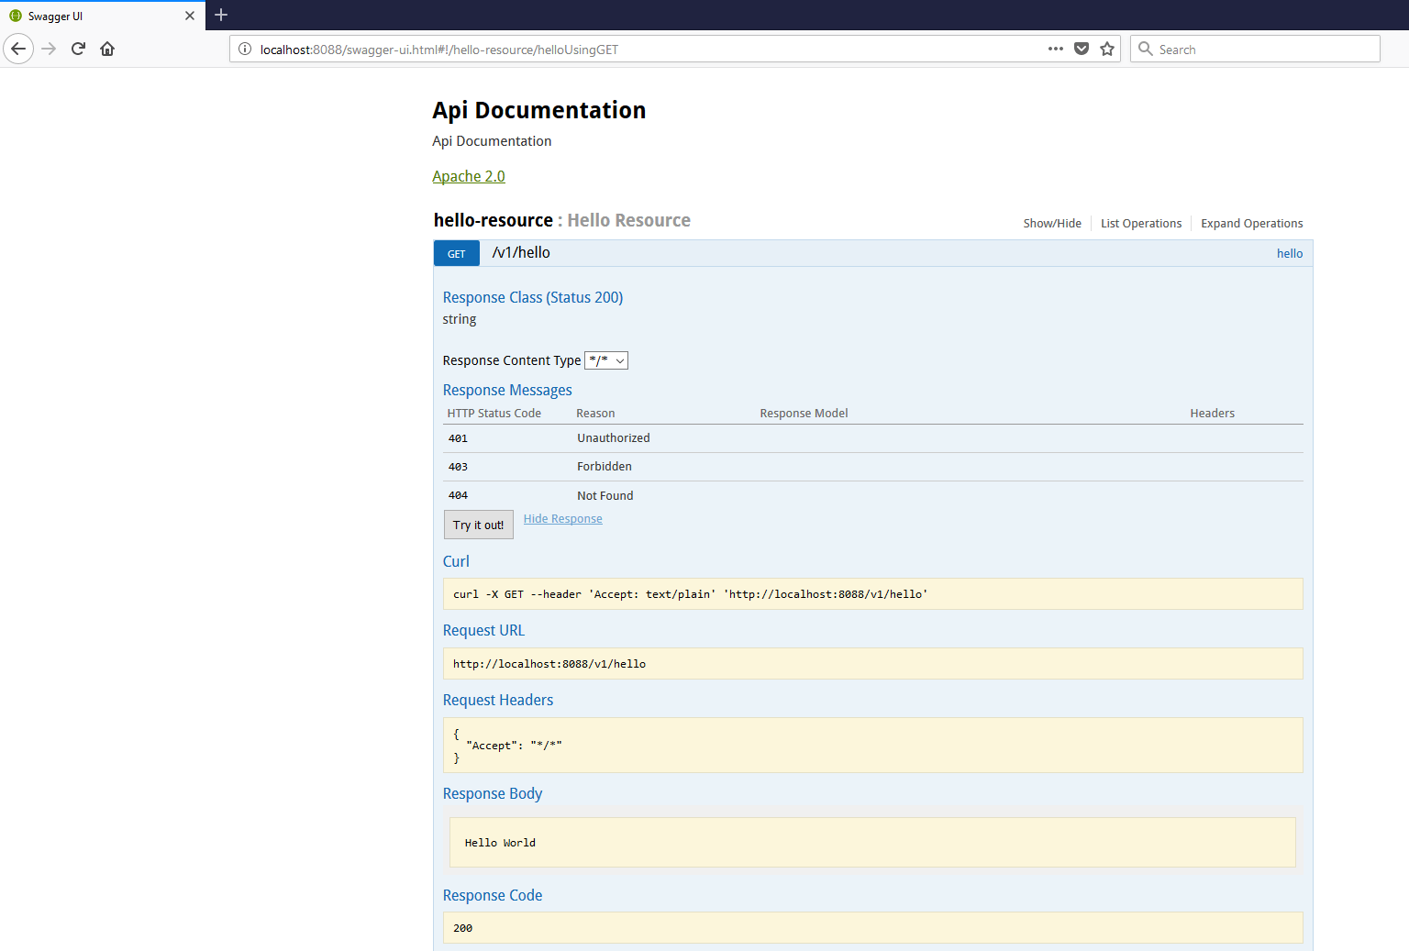The height and width of the screenshot is (951, 1409).
Task: Click the Firefox home icon
Action: (x=107, y=49)
